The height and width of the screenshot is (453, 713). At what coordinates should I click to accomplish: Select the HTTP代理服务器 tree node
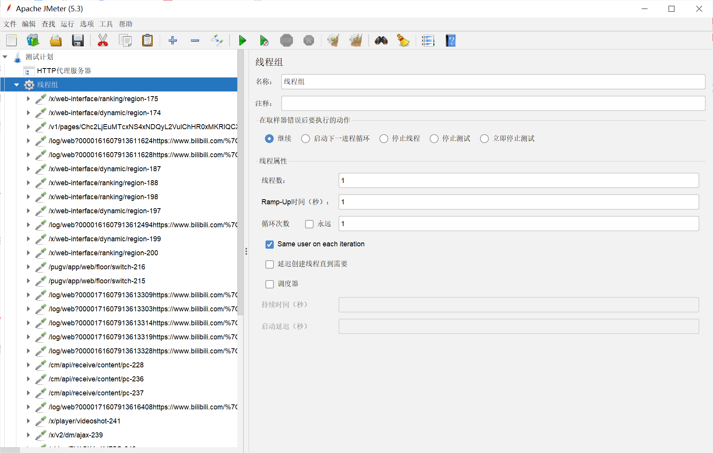pos(64,71)
